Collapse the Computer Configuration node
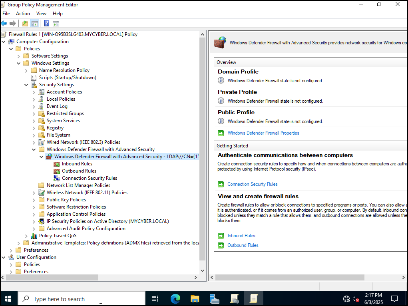The width and height of the screenshot is (408, 306). pos(3,42)
